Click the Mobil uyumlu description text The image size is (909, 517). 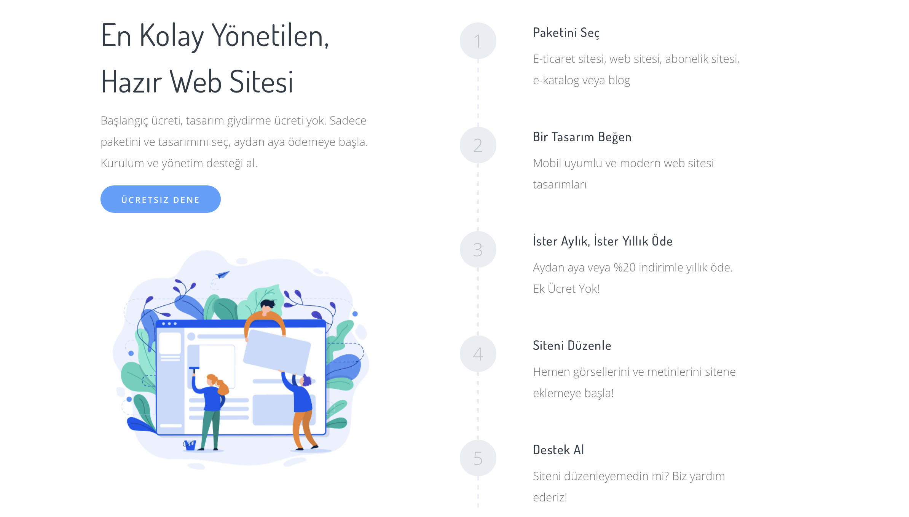[x=623, y=174]
